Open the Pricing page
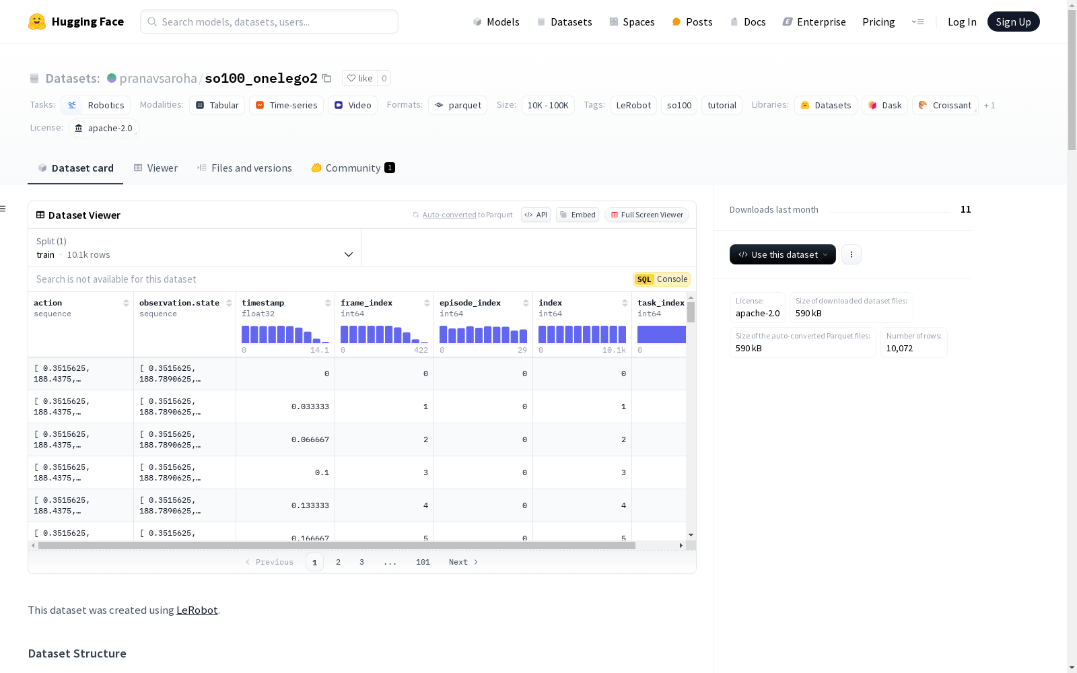The height and width of the screenshot is (673, 1077). coord(878,22)
